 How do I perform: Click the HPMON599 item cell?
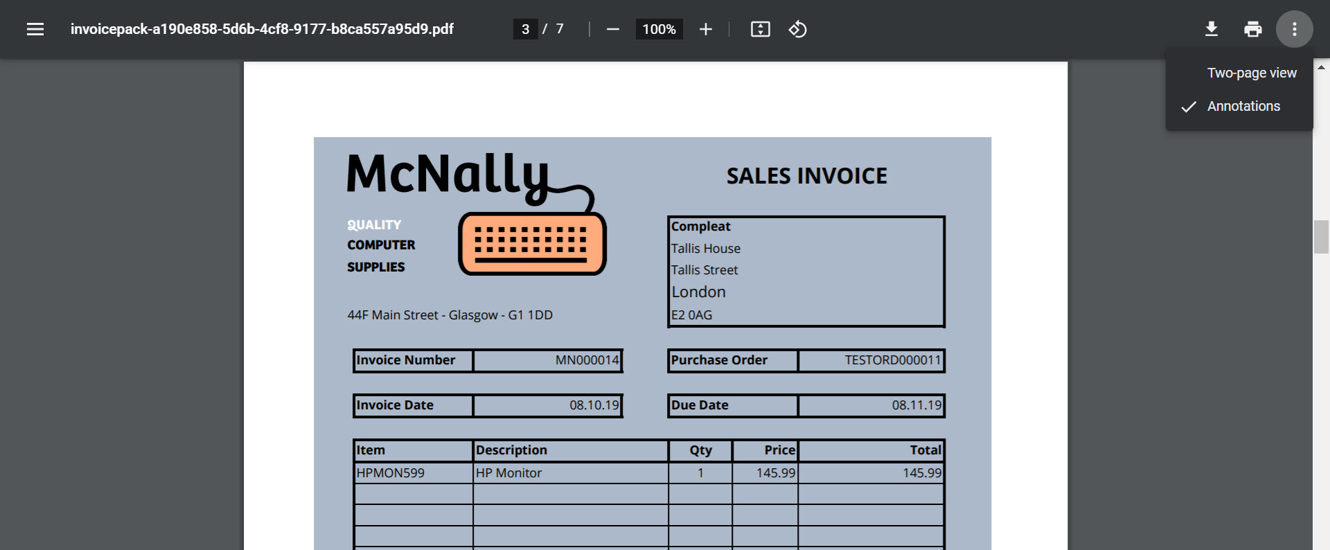414,473
